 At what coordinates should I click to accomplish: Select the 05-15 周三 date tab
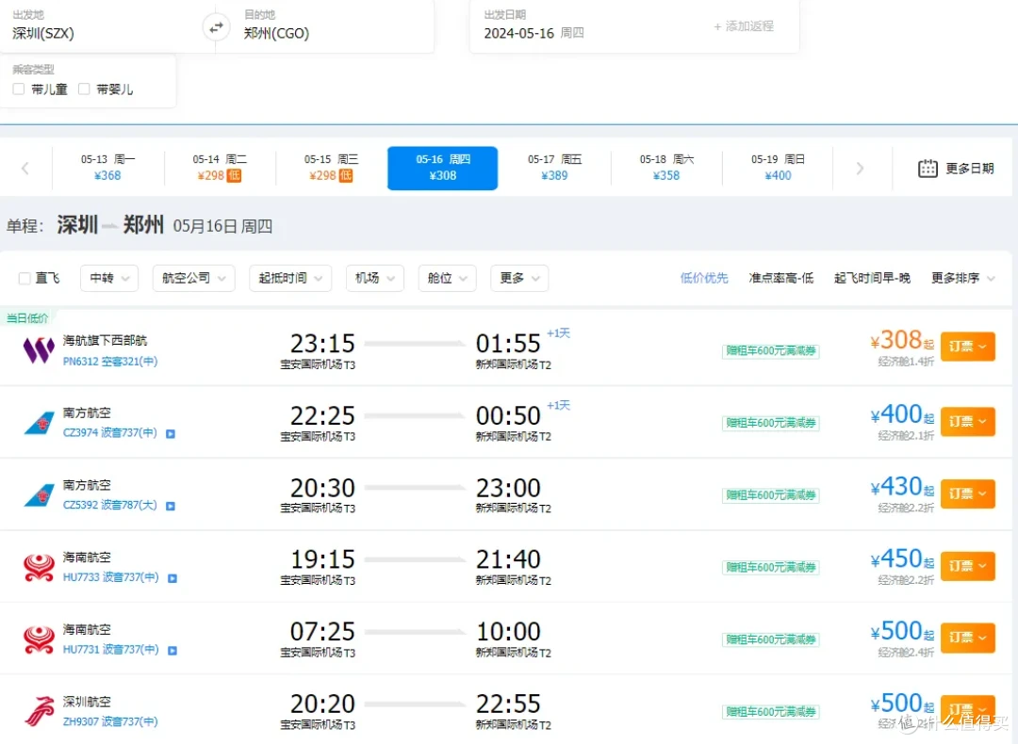[331, 168]
